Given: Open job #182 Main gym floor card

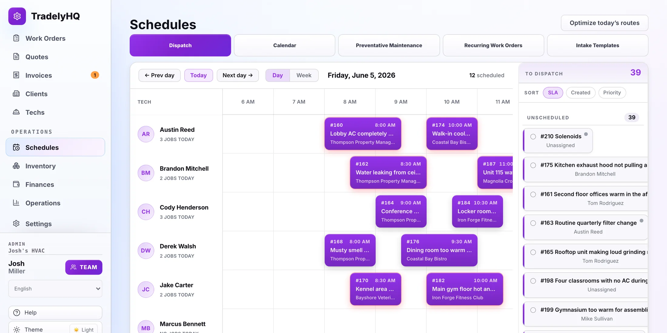Looking at the screenshot, I should pos(464,289).
